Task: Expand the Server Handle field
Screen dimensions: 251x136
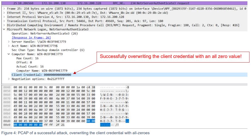Action: 9,42
